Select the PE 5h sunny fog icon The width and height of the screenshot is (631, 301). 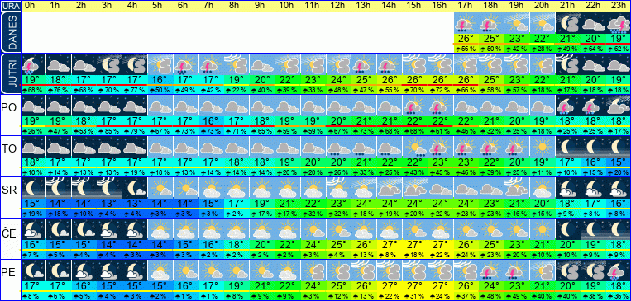click(x=160, y=270)
